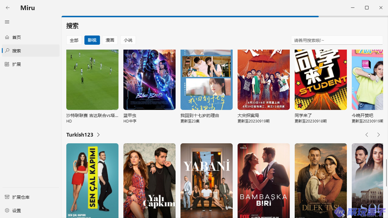This screenshot has width=388, height=218.
Task: Expand Turkish123 section via chevron
Action: [98, 135]
